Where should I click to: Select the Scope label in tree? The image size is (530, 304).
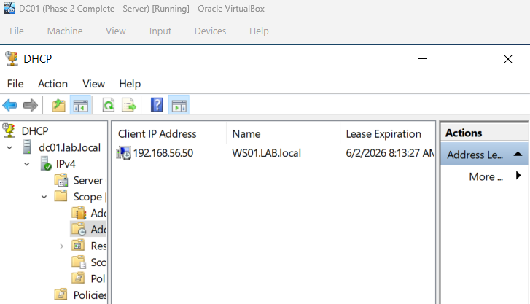pyautogui.click(x=90, y=197)
